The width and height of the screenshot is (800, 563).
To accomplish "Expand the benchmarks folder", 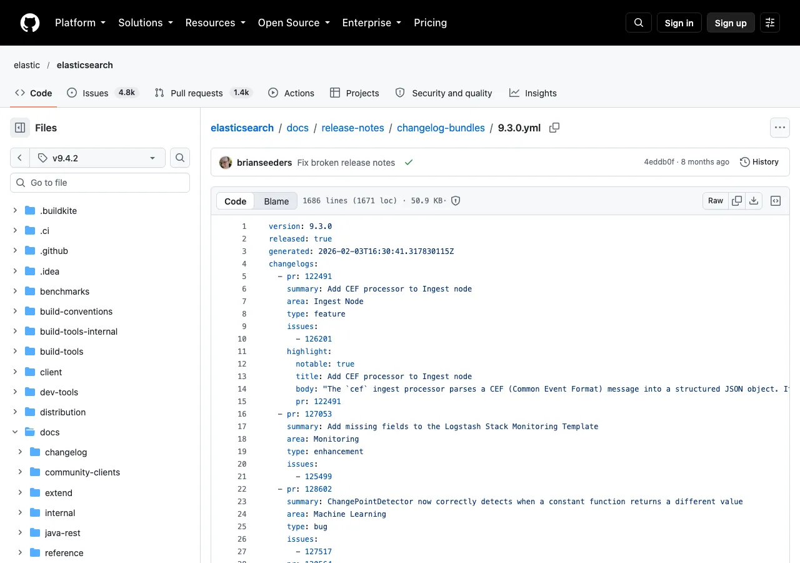I will 16,291.
